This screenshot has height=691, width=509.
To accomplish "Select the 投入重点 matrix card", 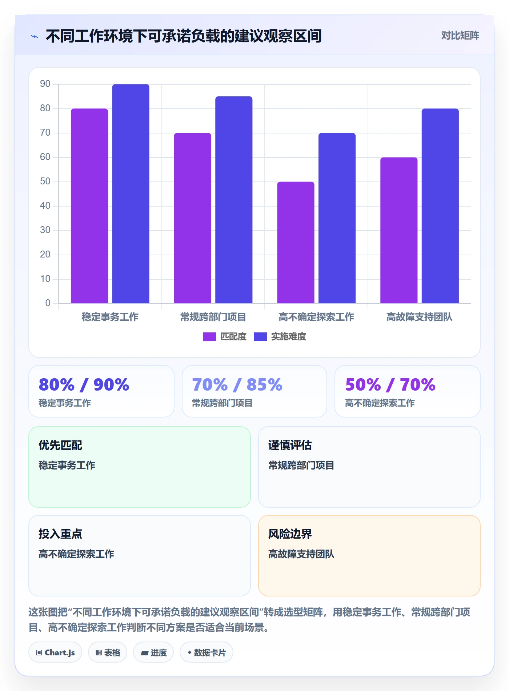I will click(140, 556).
